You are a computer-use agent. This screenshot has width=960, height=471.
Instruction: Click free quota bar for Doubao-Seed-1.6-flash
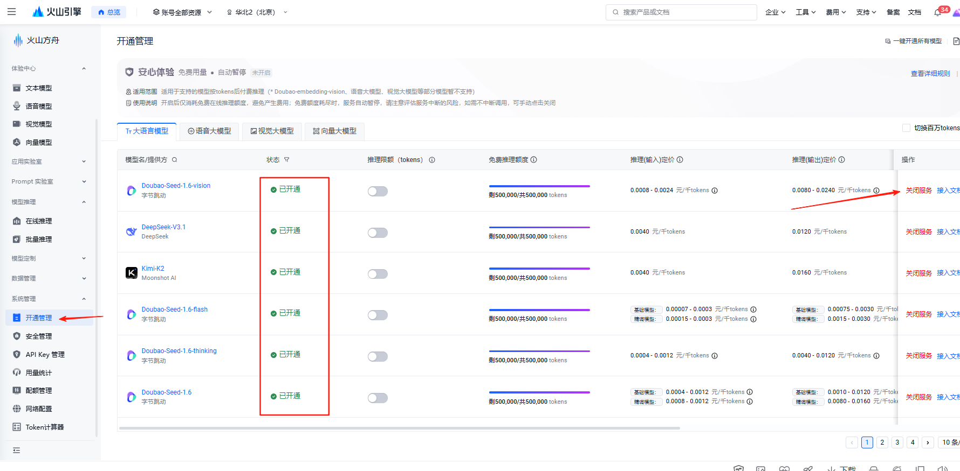[539, 310]
